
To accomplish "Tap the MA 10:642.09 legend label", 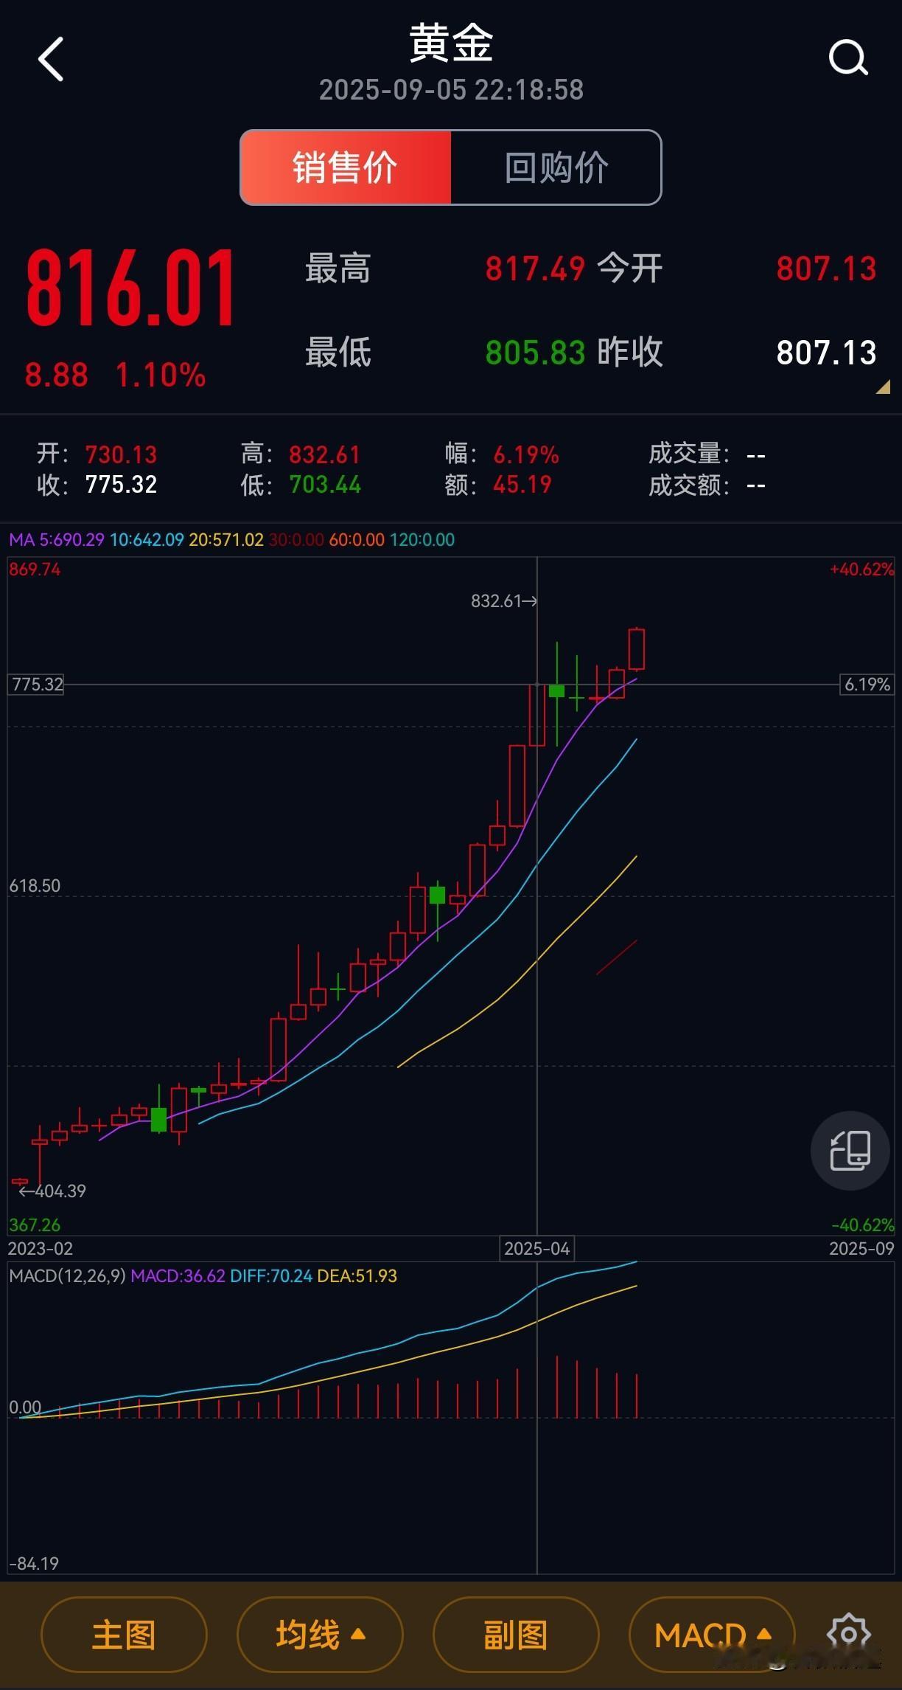I will tap(147, 540).
